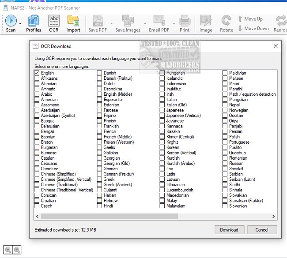This screenshot has width=287, height=258.
Task: Tick the Hungarian language checkbox
Action: pyautogui.click(x=162, y=73)
